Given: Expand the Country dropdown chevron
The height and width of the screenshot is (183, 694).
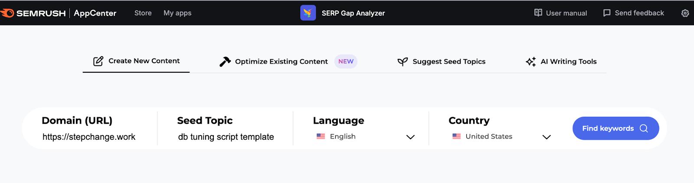Looking at the screenshot, I should tap(547, 137).
